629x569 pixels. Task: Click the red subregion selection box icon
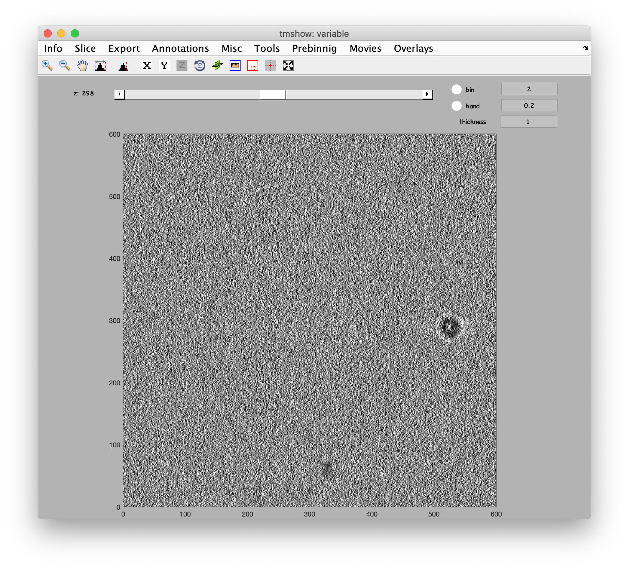point(253,65)
